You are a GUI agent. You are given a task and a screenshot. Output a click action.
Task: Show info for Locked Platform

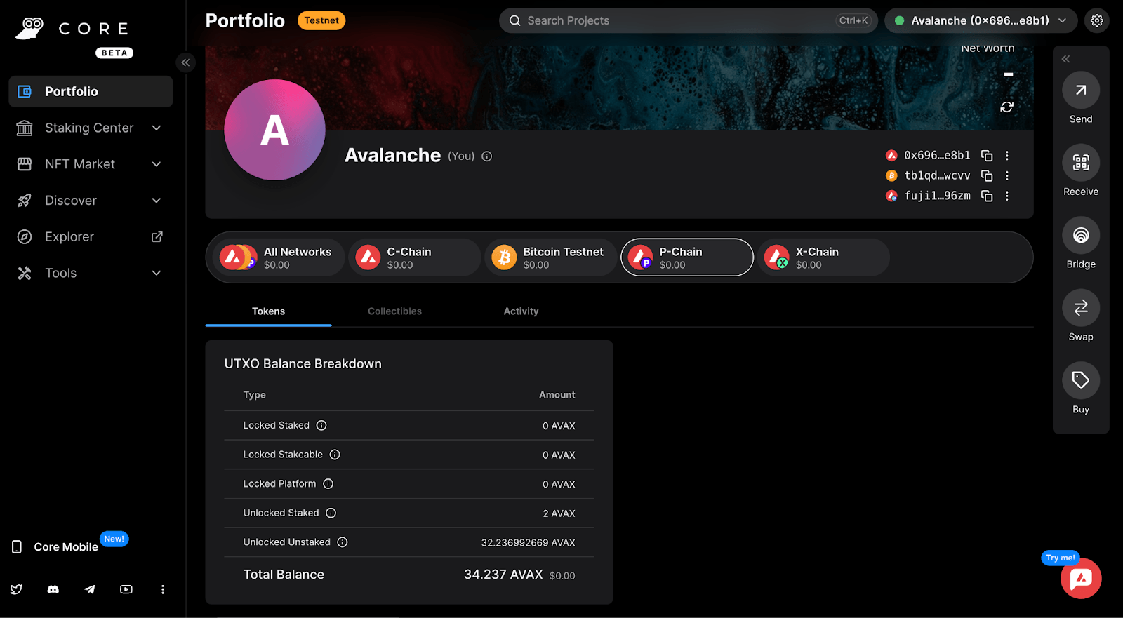[x=328, y=484]
